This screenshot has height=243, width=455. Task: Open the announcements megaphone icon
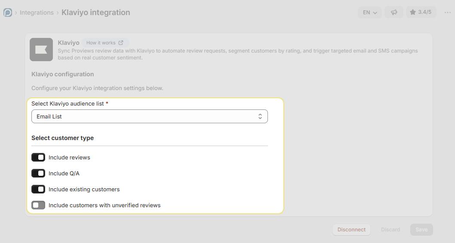click(x=394, y=12)
